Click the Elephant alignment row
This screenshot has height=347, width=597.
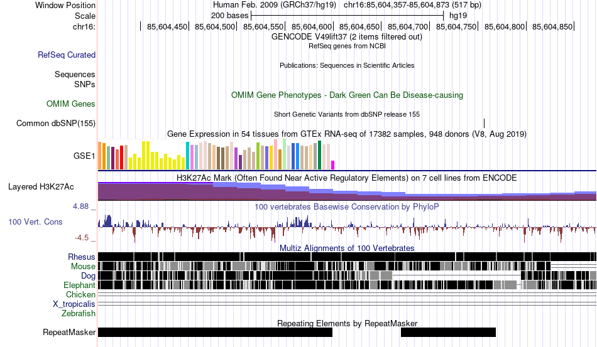(x=347, y=285)
